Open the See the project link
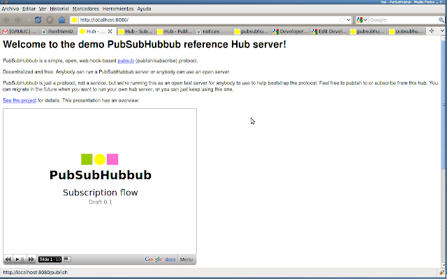447x279 pixels. click(20, 100)
